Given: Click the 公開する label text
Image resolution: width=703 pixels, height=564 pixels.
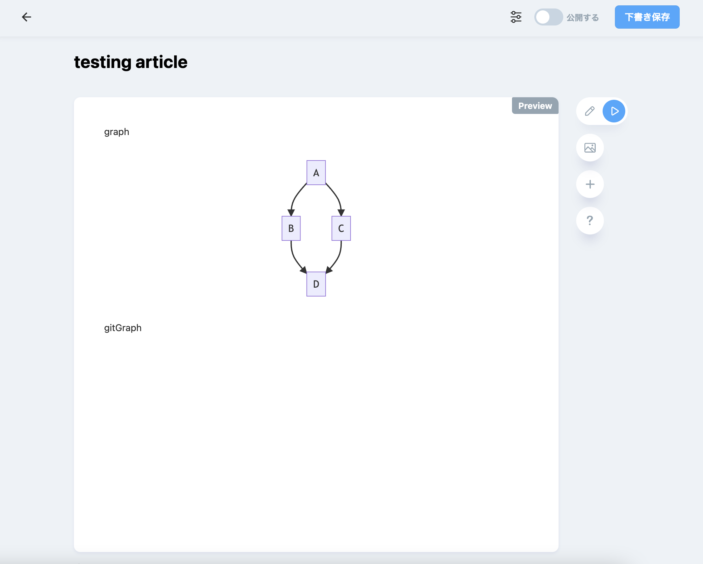Looking at the screenshot, I should [582, 18].
